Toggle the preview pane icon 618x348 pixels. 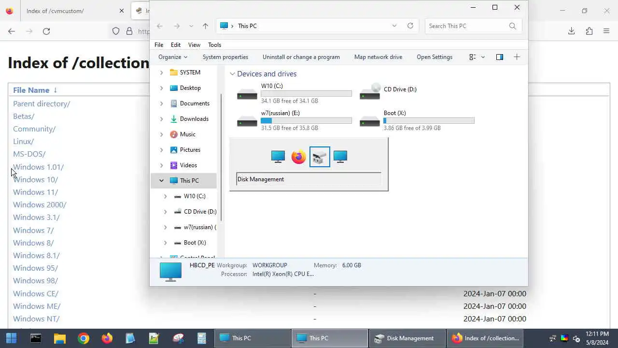(500, 57)
